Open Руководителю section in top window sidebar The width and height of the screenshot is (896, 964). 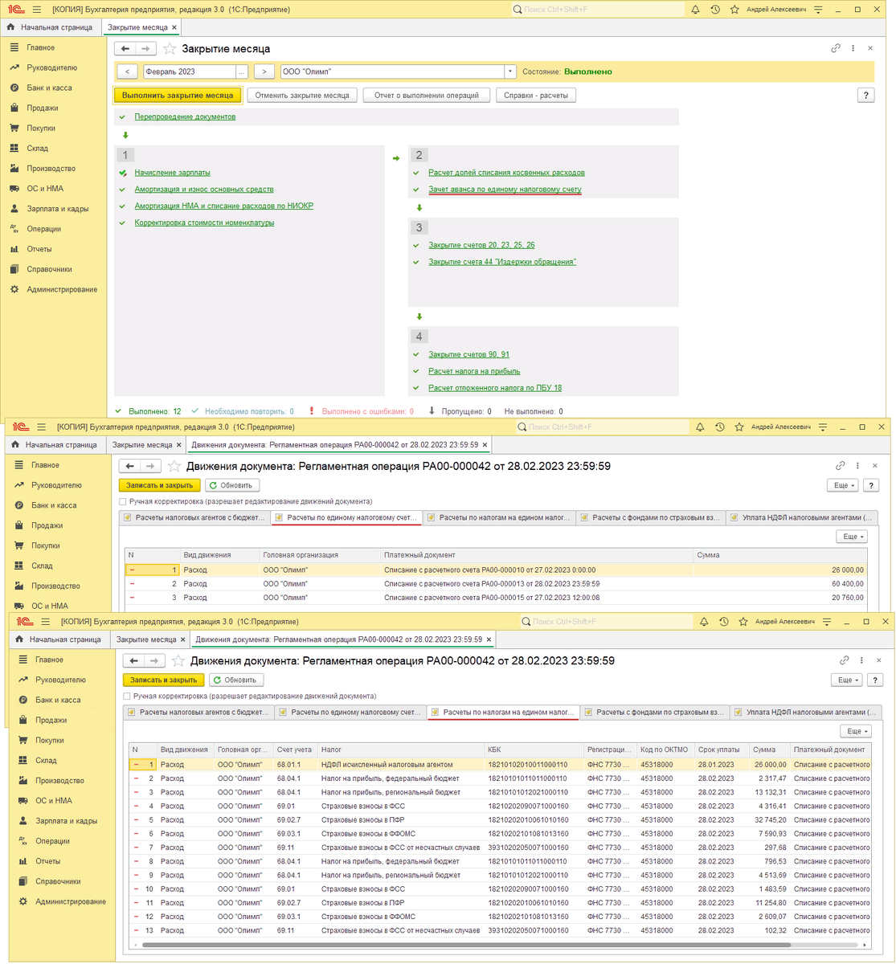pos(51,67)
